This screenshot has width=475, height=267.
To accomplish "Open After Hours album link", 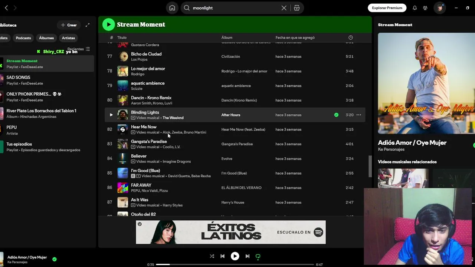I will click(x=231, y=115).
